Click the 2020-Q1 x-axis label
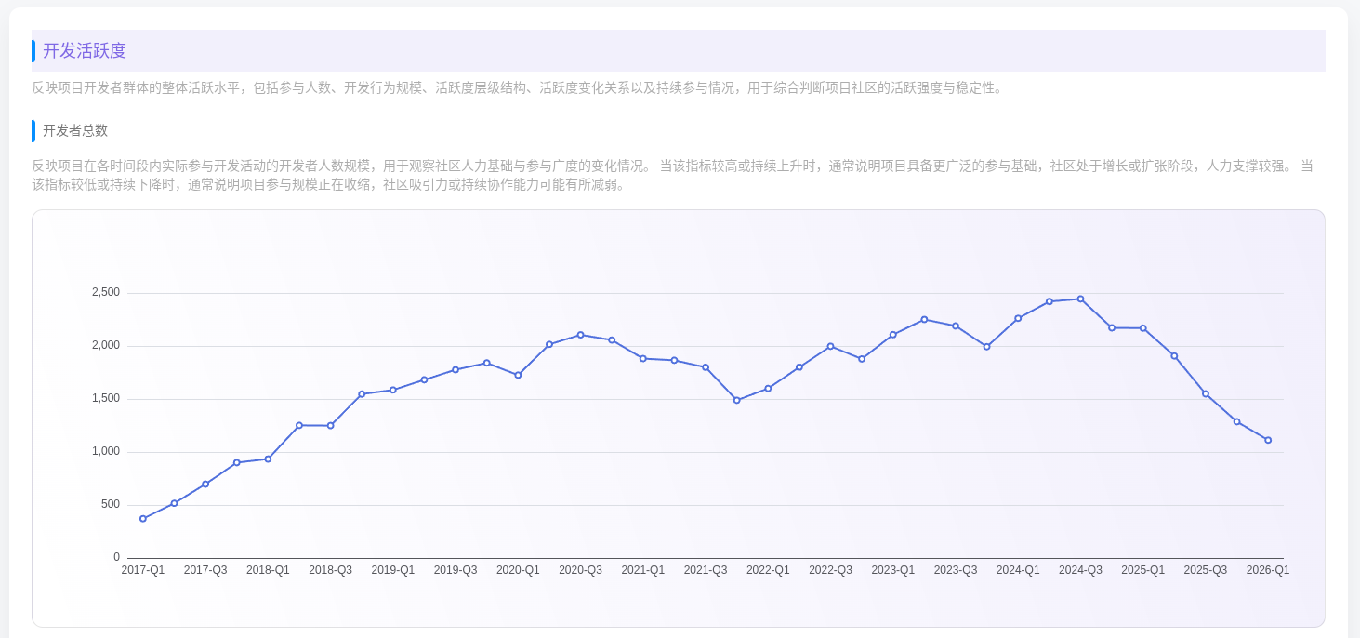1360x638 pixels. (x=518, y=570)
